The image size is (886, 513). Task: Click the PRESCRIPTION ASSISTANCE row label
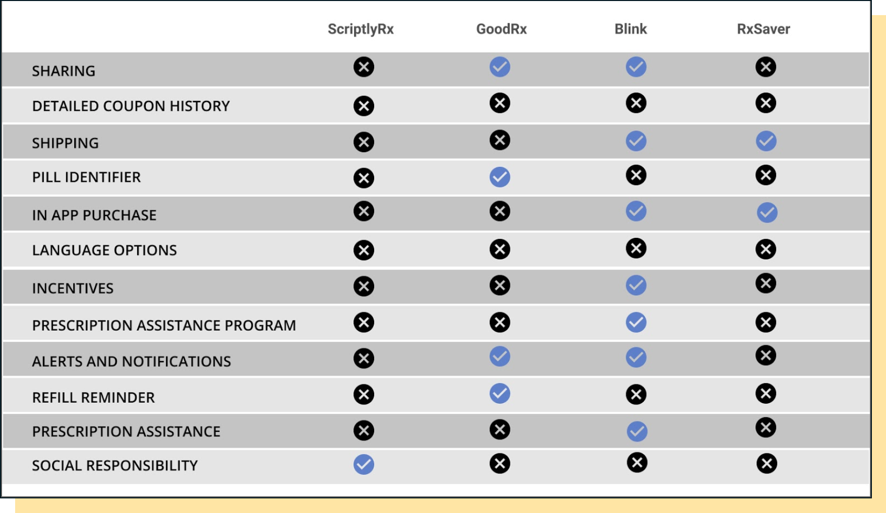pos(126,431)
